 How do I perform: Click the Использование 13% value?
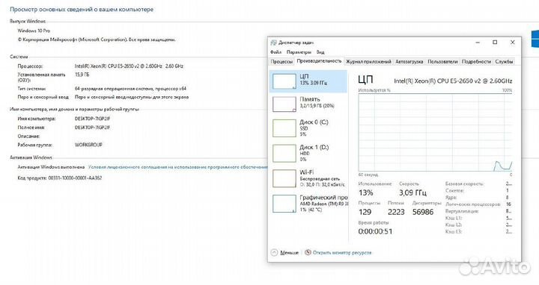coord(366,192)
